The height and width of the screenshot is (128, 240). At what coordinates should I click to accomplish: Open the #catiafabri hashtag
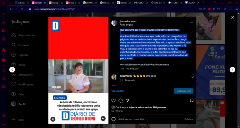pos(144,64)
